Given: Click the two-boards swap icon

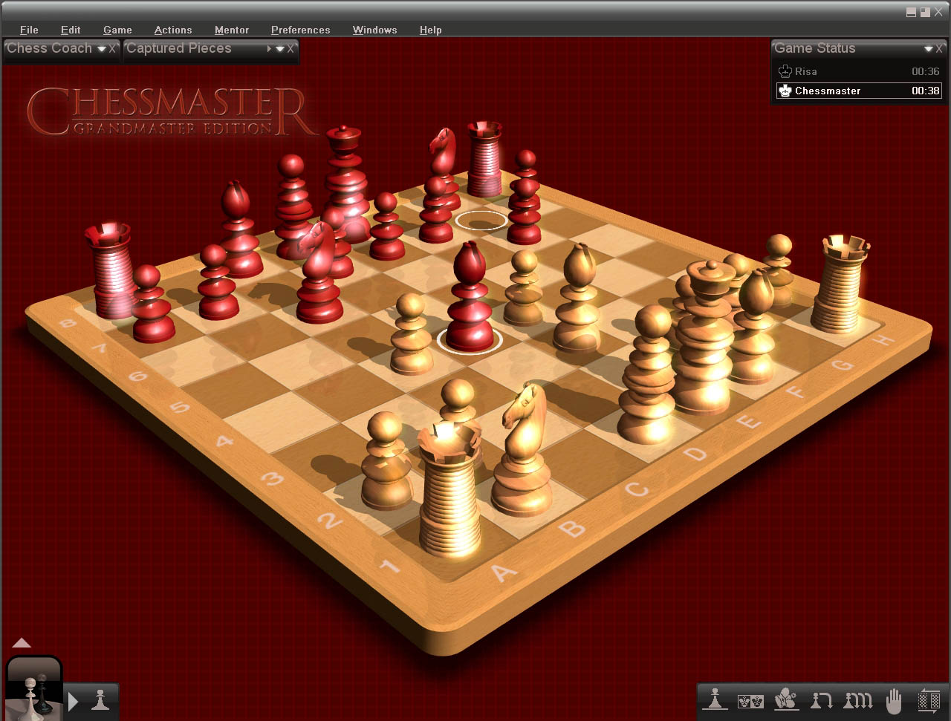Looking at the screenshot, I should tap(929, 699).
